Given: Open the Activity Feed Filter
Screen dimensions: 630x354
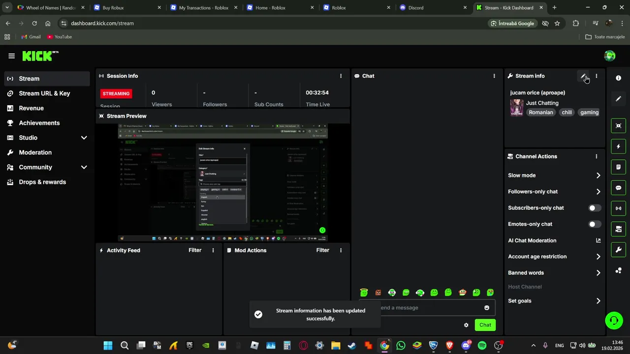Looking at the screenshot, I should coord(195,250).
